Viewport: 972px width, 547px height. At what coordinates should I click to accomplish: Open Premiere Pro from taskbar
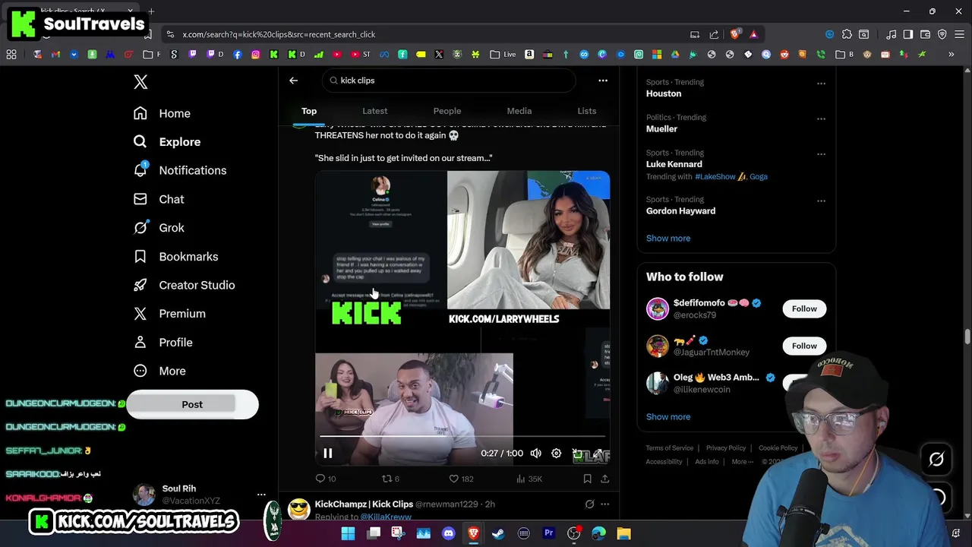click(548, 533)
